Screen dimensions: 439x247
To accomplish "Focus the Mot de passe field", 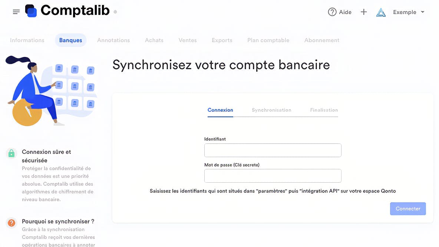I will (x=273, y=176).
